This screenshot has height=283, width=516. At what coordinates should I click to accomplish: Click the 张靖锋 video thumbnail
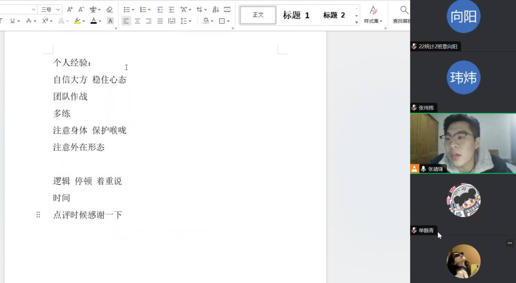pos(463,143)
